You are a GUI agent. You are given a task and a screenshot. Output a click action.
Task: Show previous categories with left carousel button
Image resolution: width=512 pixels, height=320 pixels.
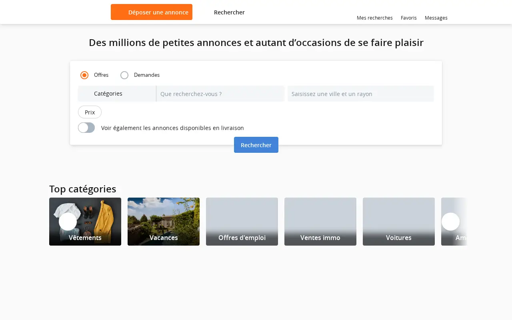click(68, 222)
